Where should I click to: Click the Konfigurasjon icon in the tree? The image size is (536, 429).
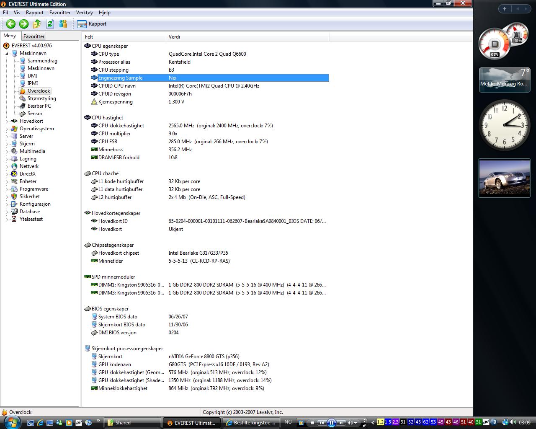(14, 204)
